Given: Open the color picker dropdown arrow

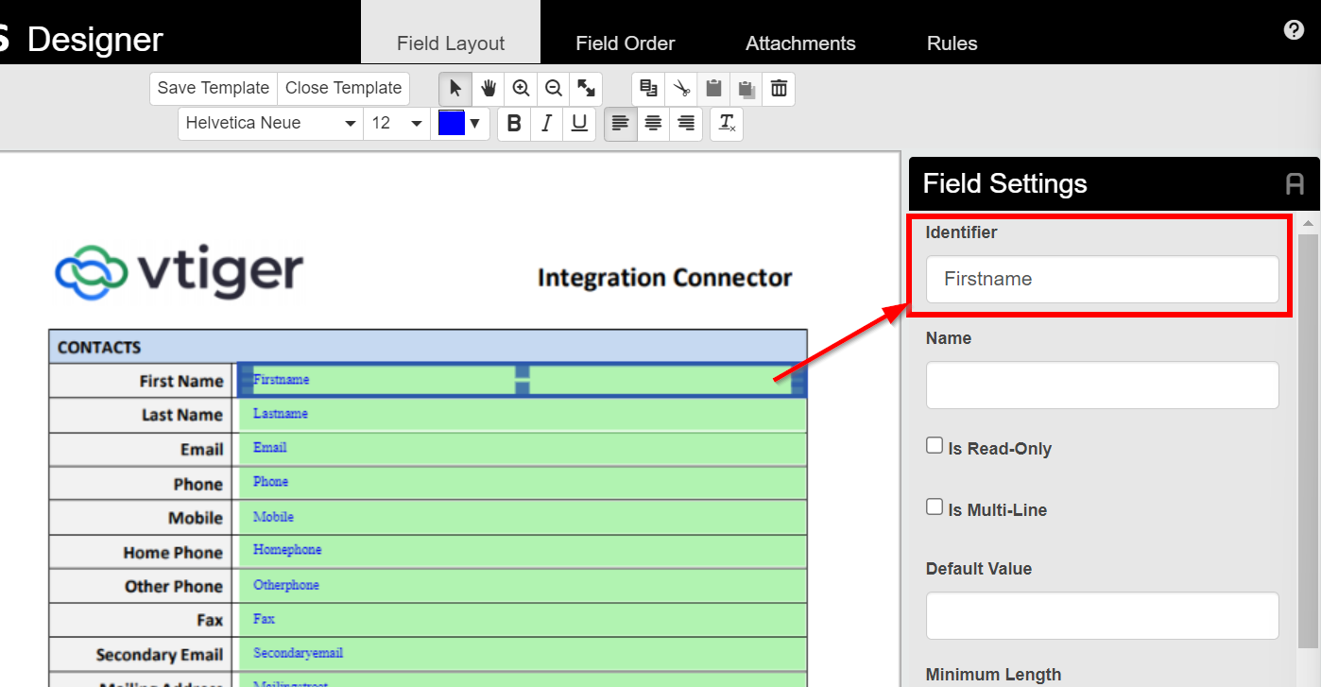Looking at the screenshot, I should tap(475, 123).
